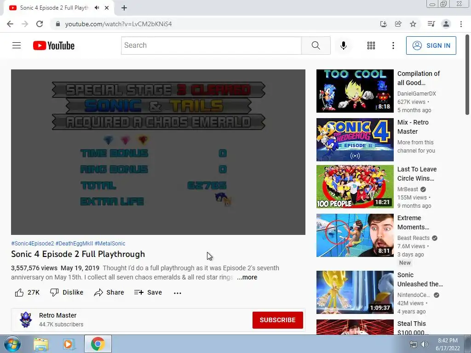471x353 pixels.
Task: Click Chrome icon in taskbar
Action: click(98, 344)
